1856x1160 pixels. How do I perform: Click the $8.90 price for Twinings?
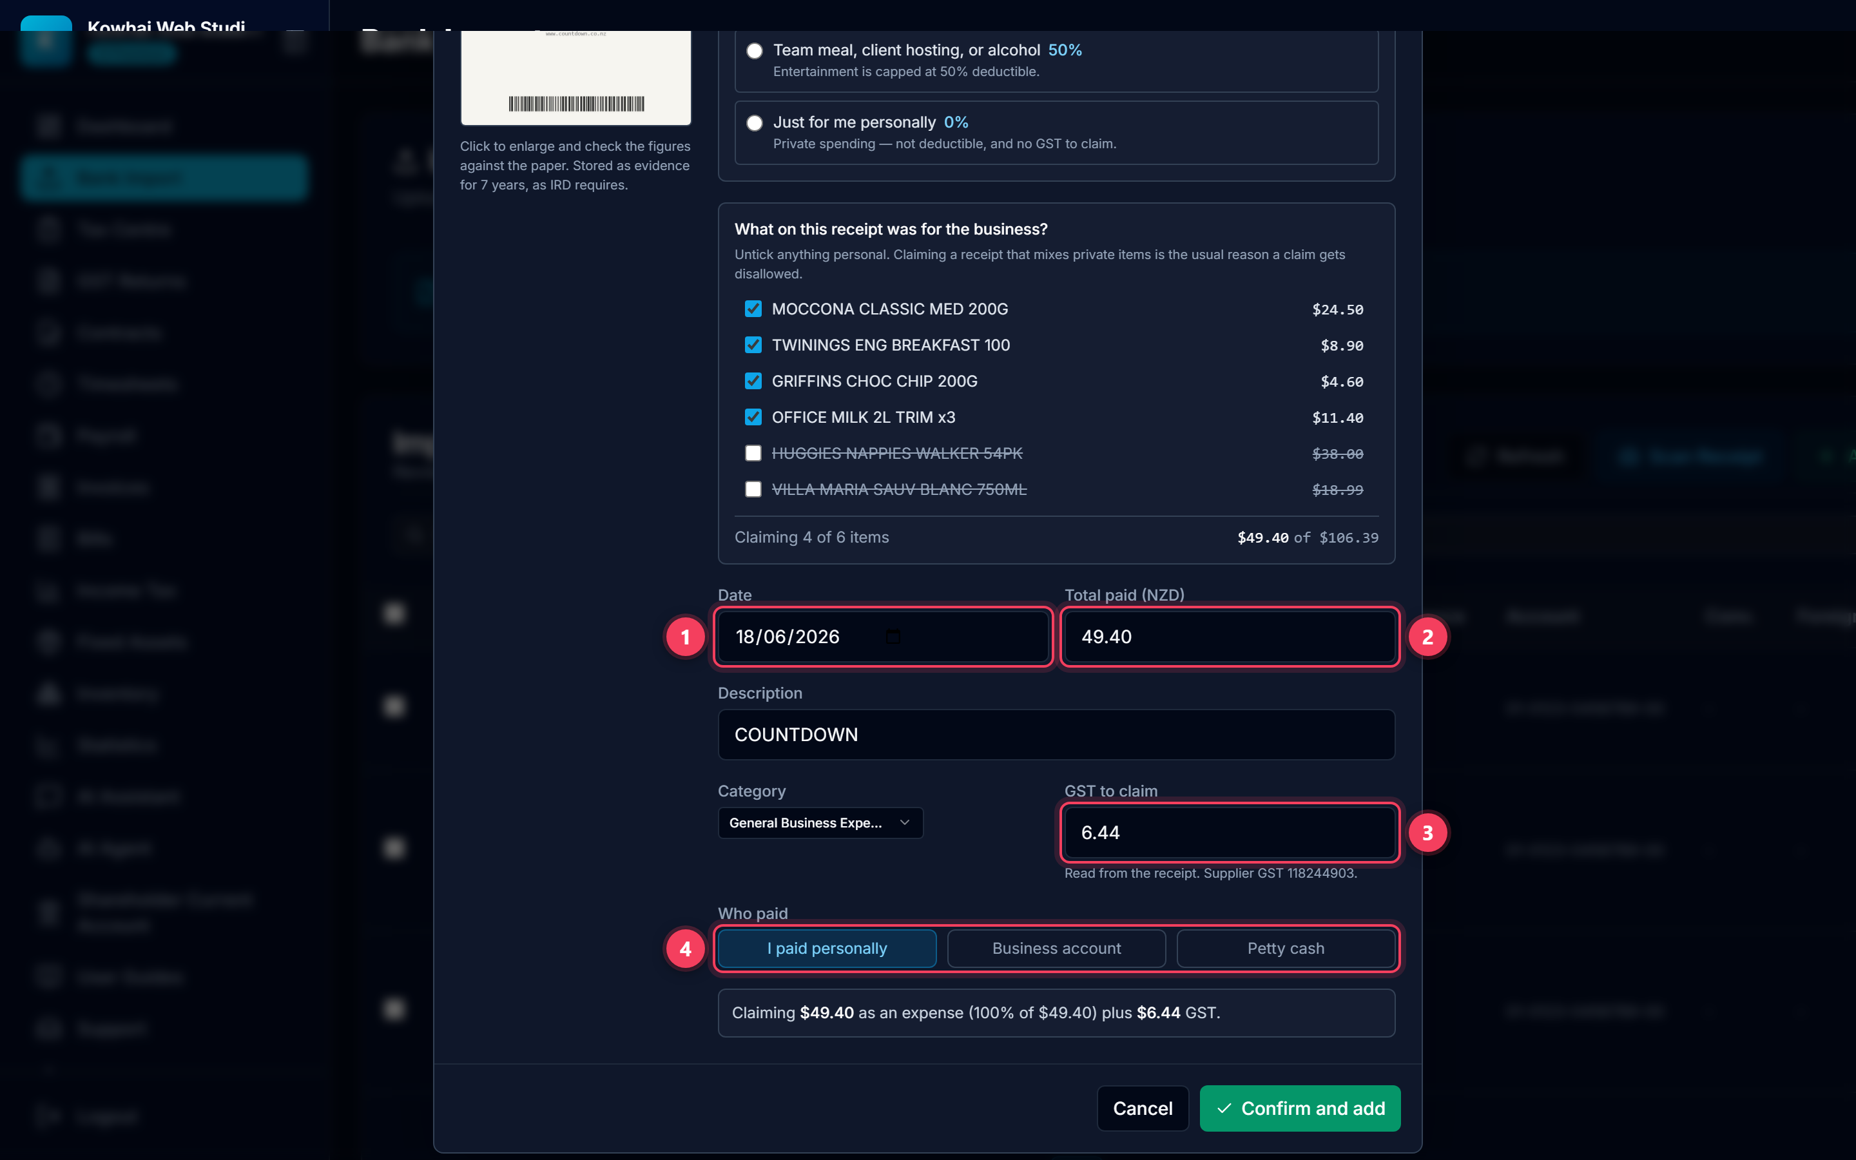[1341, 345]
